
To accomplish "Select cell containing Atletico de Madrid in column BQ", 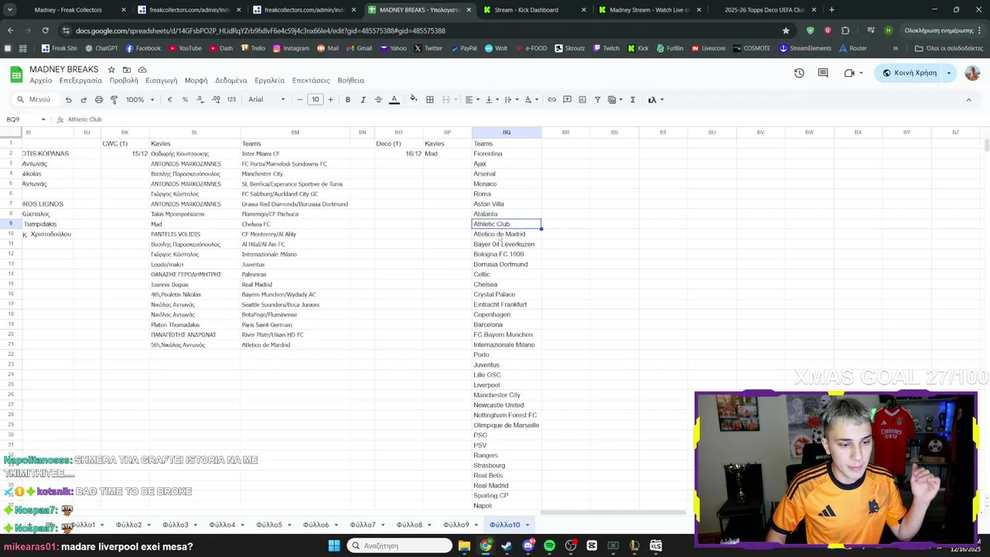I will 507,234.
